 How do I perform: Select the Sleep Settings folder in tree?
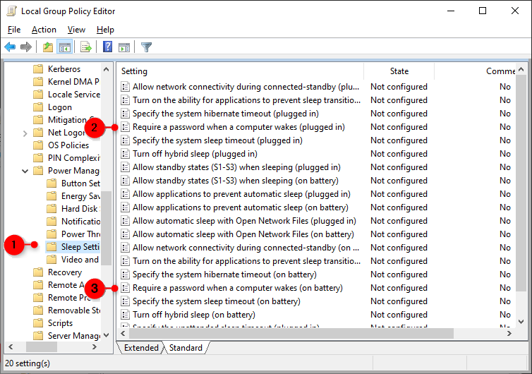79,247
